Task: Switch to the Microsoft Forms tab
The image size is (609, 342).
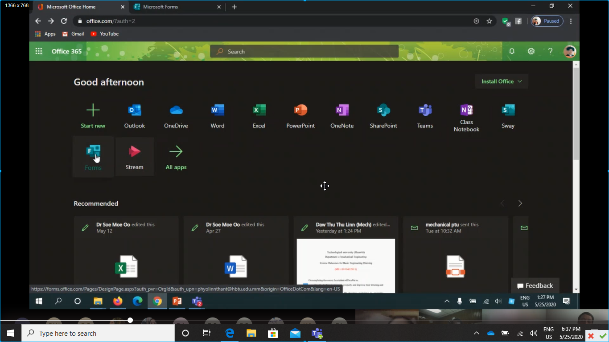Action: pyautogui.click(x=177, y=7)
